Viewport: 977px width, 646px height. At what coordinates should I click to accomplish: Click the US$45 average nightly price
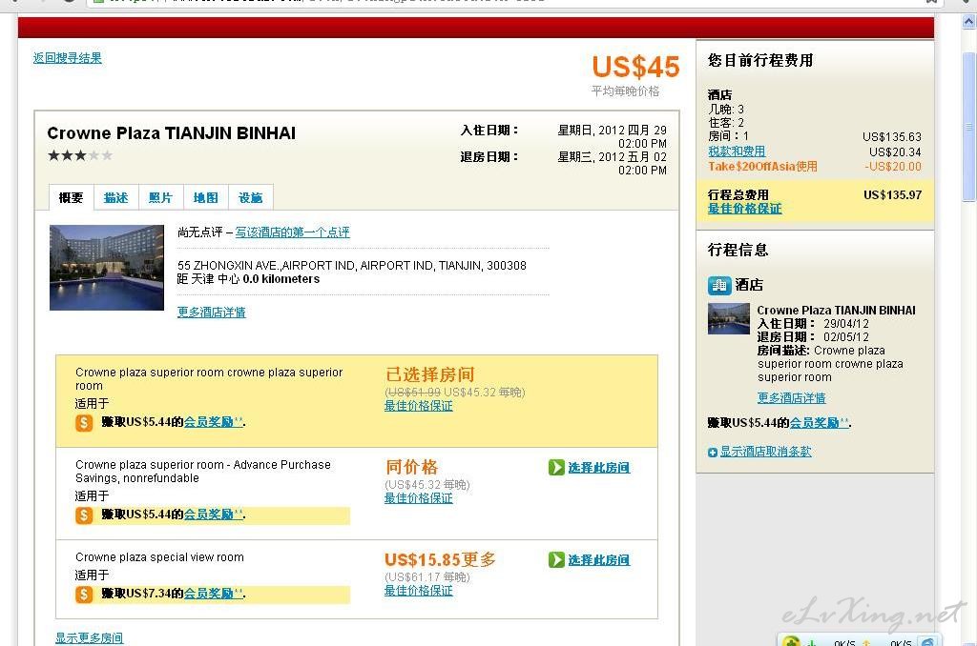(635, 67)
